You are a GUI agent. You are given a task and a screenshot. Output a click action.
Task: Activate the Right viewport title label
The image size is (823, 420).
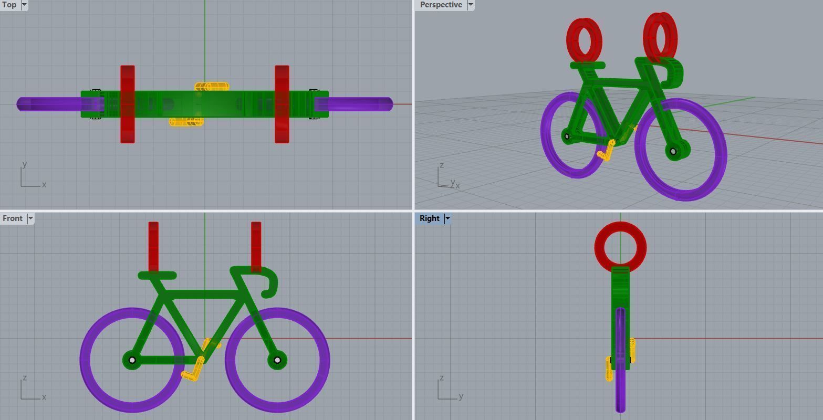click(429, 218)
